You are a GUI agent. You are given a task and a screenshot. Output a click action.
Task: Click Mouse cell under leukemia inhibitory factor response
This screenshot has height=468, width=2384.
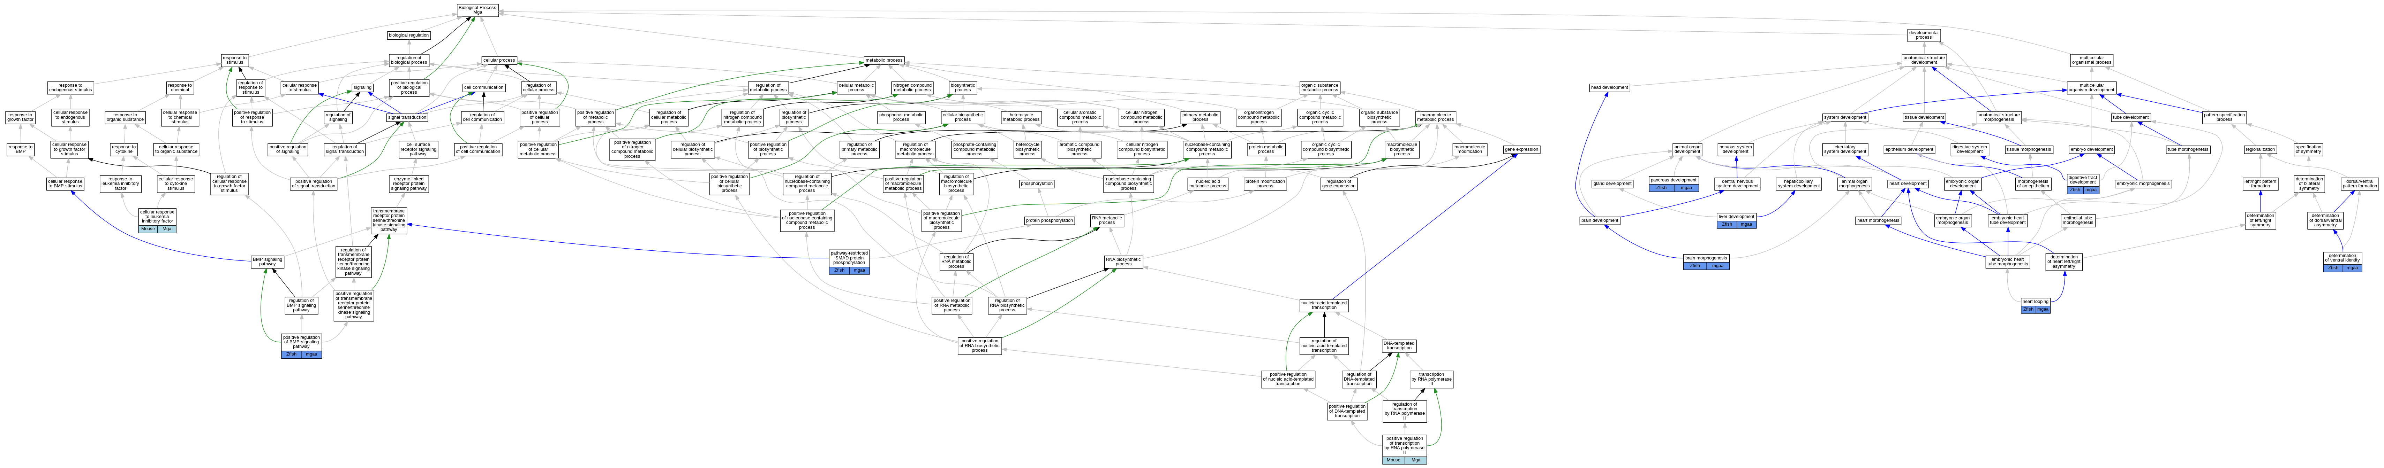tap(147, 229)
